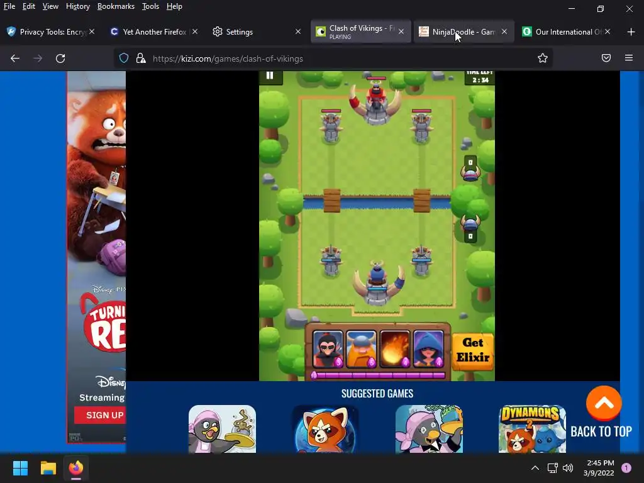This screenshot has width=644, height=483.
Task: Bookmark this page with the star
Action: pos(543,58)
